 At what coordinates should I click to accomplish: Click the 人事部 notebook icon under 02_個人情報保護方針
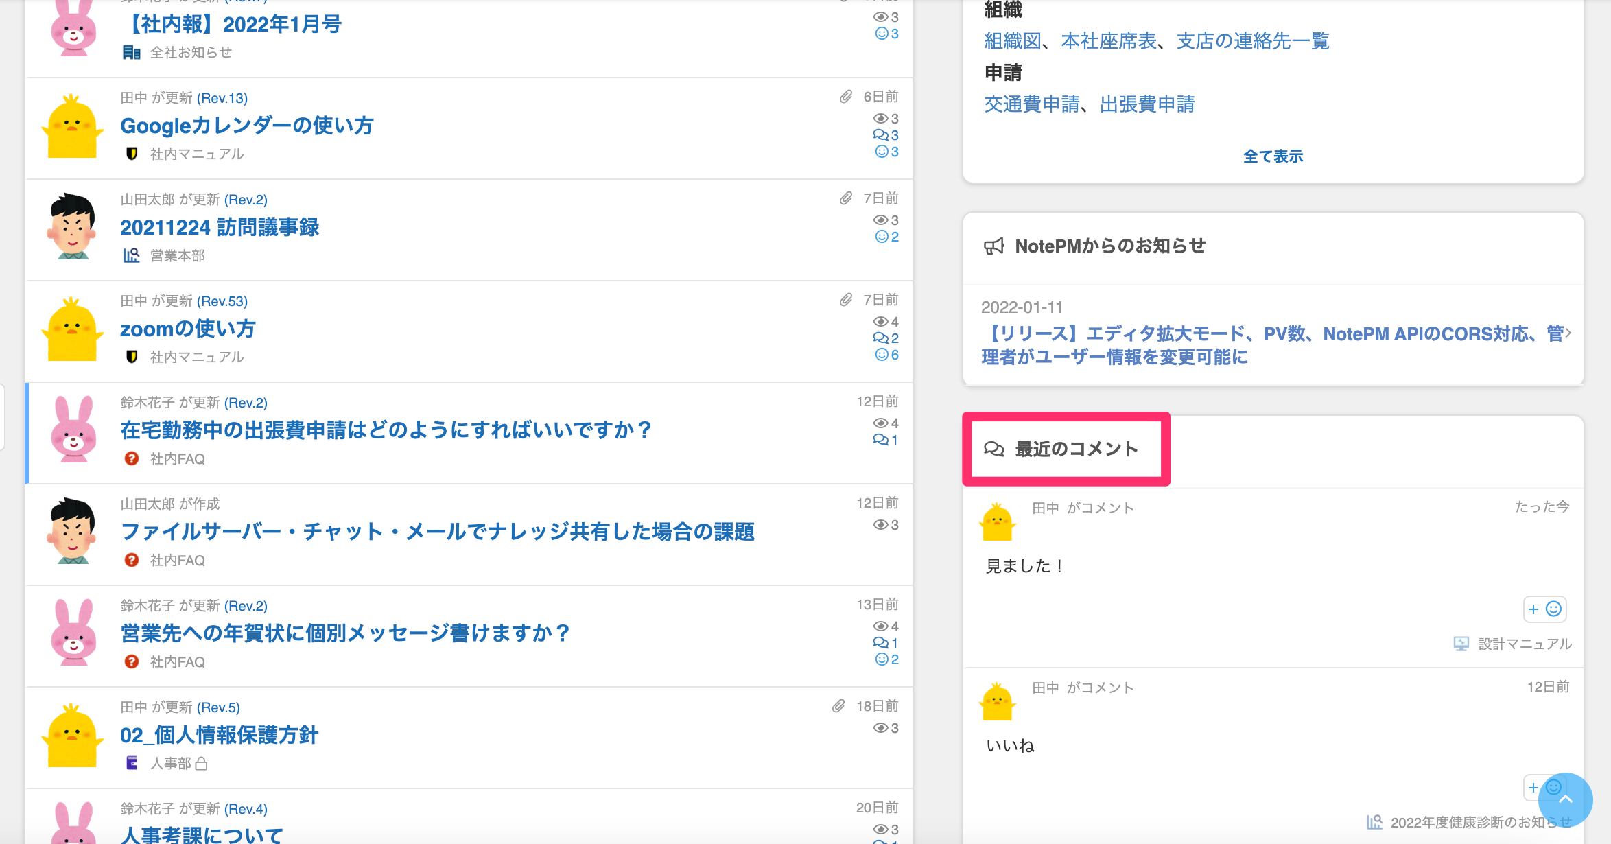click(130, 763)
